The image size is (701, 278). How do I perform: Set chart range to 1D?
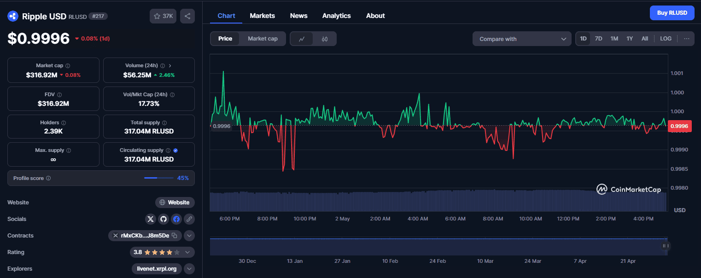[583, 39]
